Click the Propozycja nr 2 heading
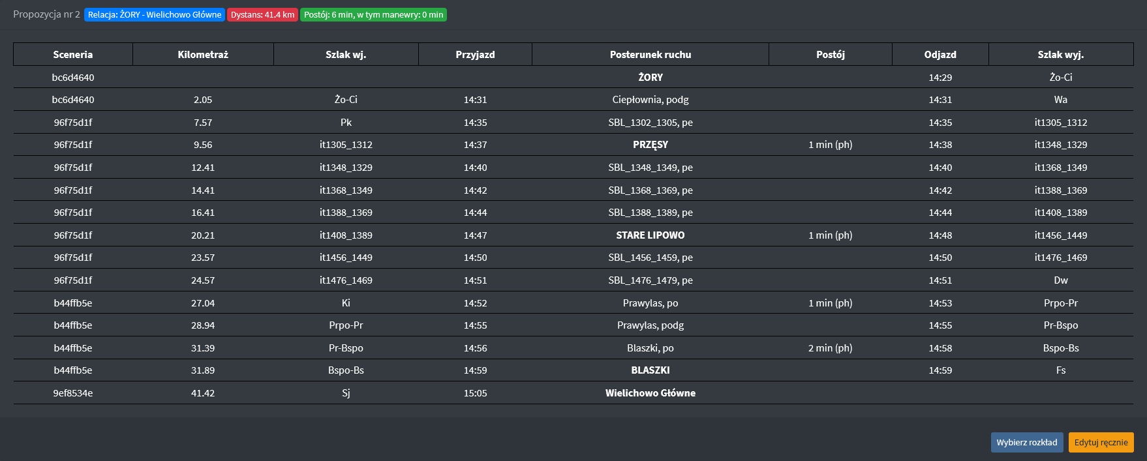The height and width of the screenshot is (461, 1147). coord(46,14)
